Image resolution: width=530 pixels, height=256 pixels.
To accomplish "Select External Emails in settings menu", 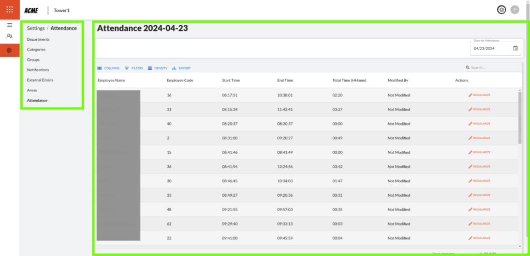I will click(40, 80).
